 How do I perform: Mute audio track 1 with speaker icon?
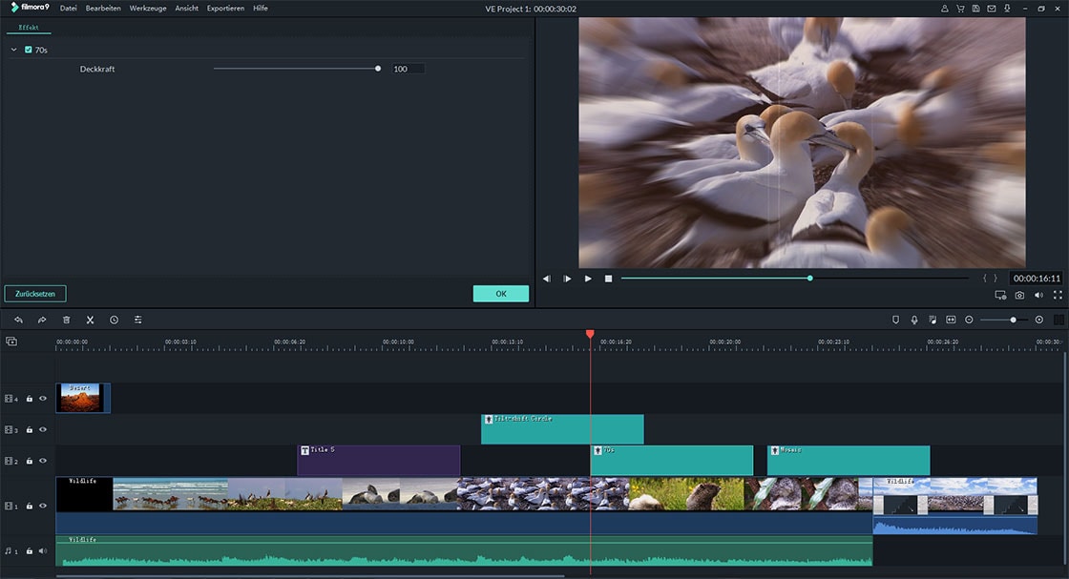point(43,551)
